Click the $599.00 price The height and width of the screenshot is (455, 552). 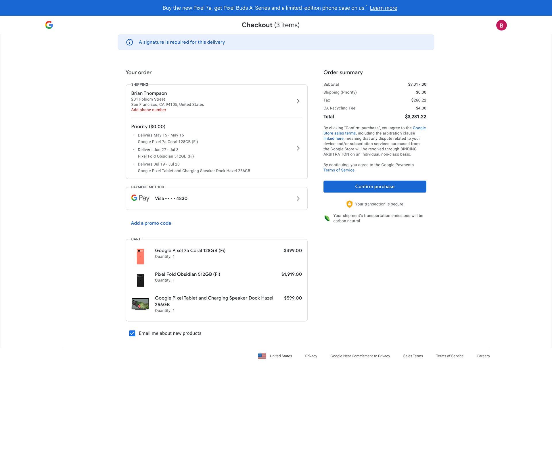[293, 298]
